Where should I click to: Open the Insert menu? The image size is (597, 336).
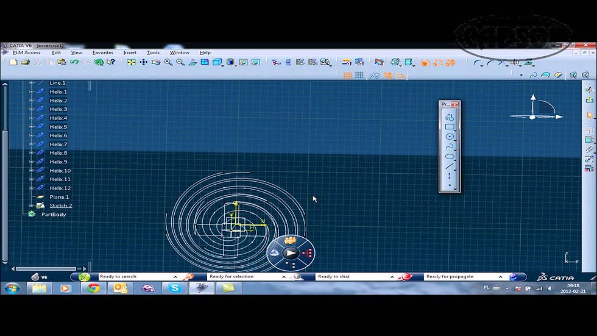pyautogui.click(x=129, y=52)
